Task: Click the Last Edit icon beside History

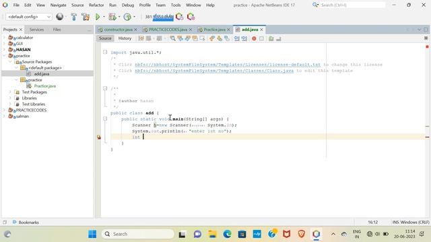Action: click(x=141, y=38)
